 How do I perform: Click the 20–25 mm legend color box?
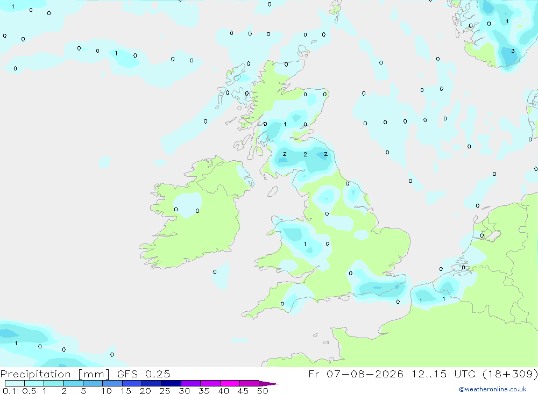click(x=151, y=383)
